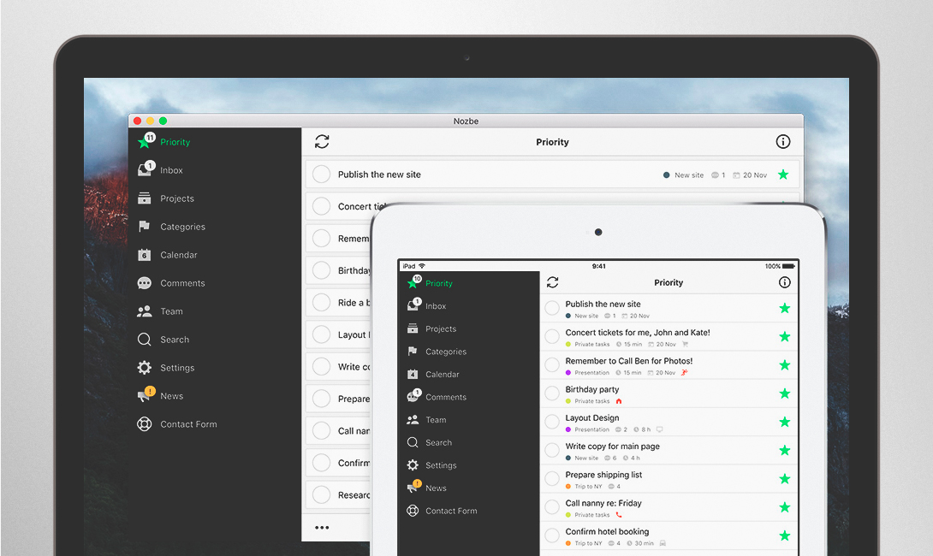Viewport: 933px width, 556px height.
Task: Click the Search magnifier icon in Mac sidebar
Action: [144, 340]
